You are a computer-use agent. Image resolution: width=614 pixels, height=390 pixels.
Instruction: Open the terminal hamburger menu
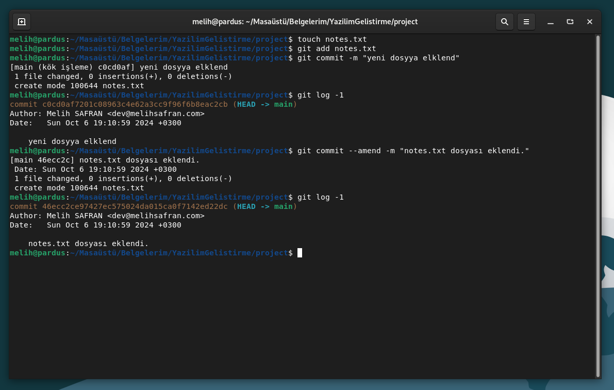[526, 22]
